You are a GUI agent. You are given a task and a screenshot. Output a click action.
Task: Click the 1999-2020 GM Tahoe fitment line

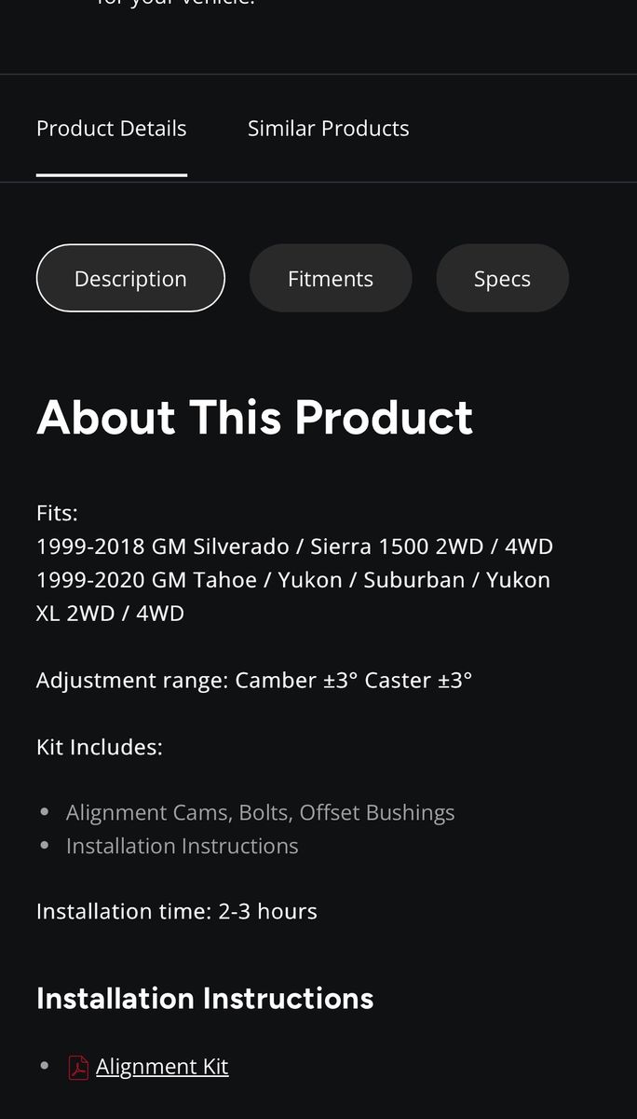292,580
